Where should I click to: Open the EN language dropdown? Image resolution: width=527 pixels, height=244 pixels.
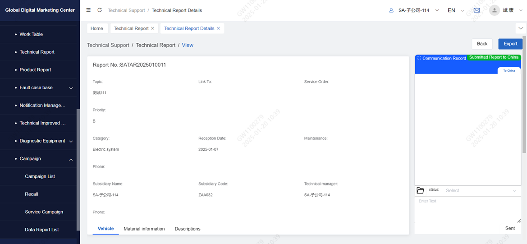[455, 10]
